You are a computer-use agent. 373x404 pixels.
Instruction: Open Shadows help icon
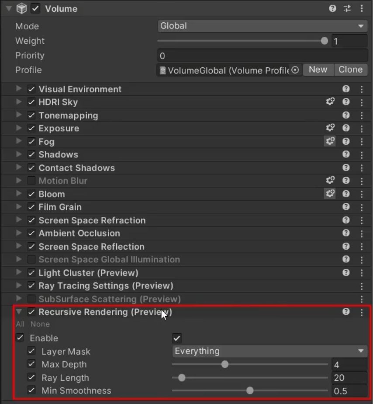[x=346, y=154]
